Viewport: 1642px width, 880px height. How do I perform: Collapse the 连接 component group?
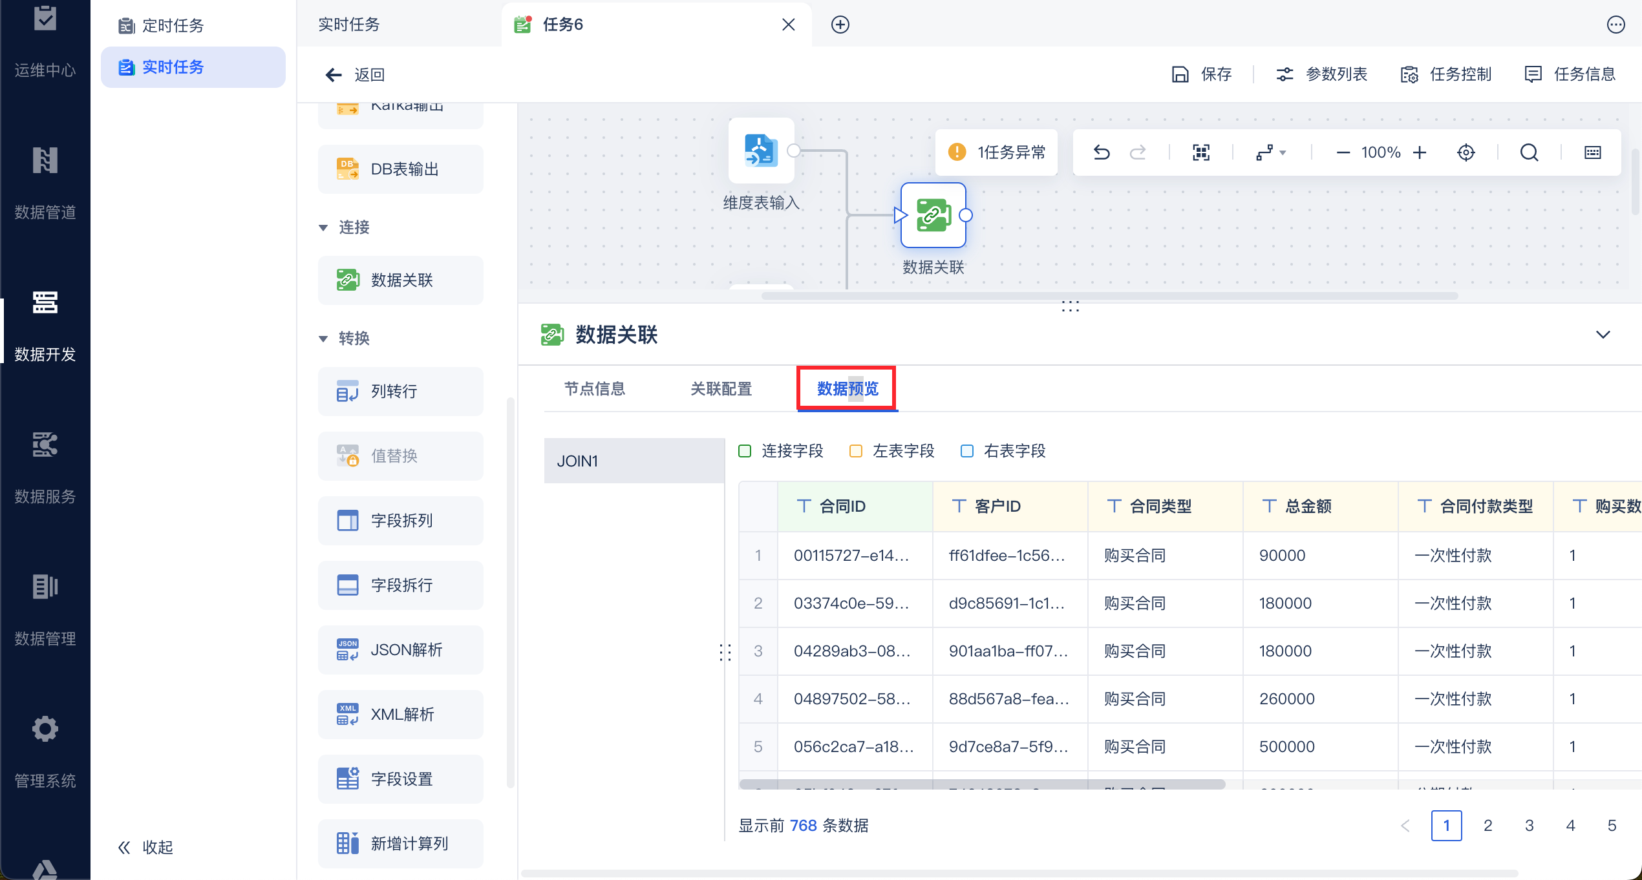(323, 227)
